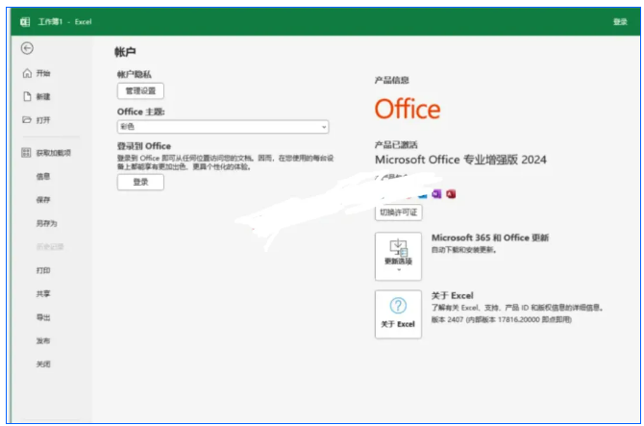Image resolution: width=644 pixels, height=426 pixels.
Task: Open the 另存为 option
Action: (x=46, y=223)
